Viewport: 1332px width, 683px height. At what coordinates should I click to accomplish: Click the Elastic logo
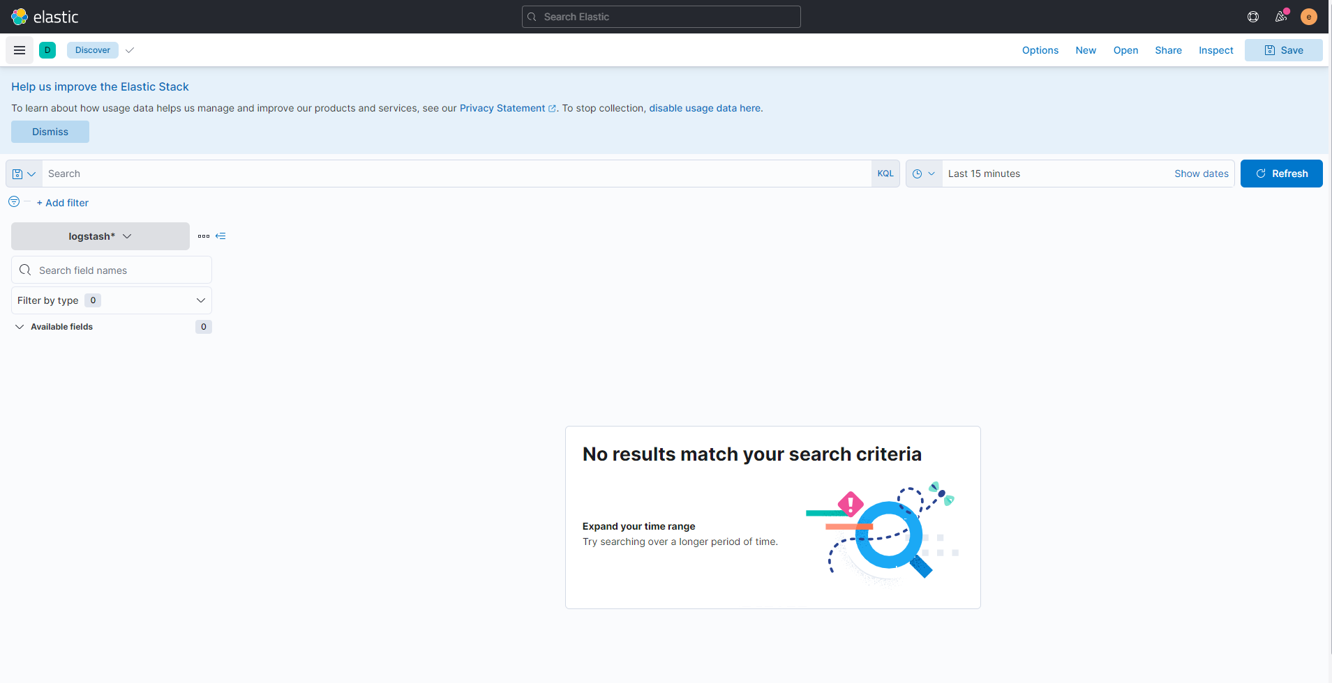coord(45,17)
